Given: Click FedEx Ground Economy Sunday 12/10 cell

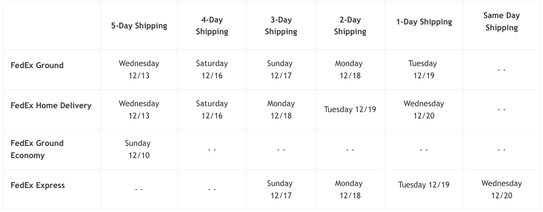Looking at the screenshot, I should click(139, 150).
